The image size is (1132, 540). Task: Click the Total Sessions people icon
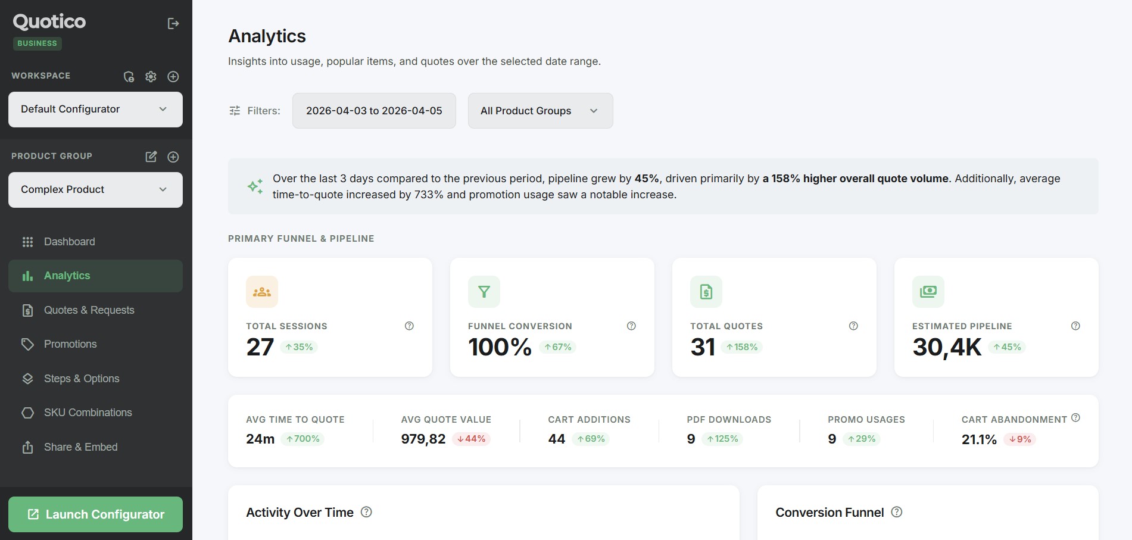coord(262,291)
